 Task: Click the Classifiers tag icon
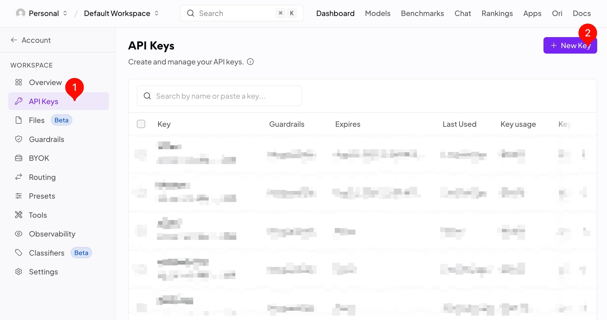click(x=19, y=253)
